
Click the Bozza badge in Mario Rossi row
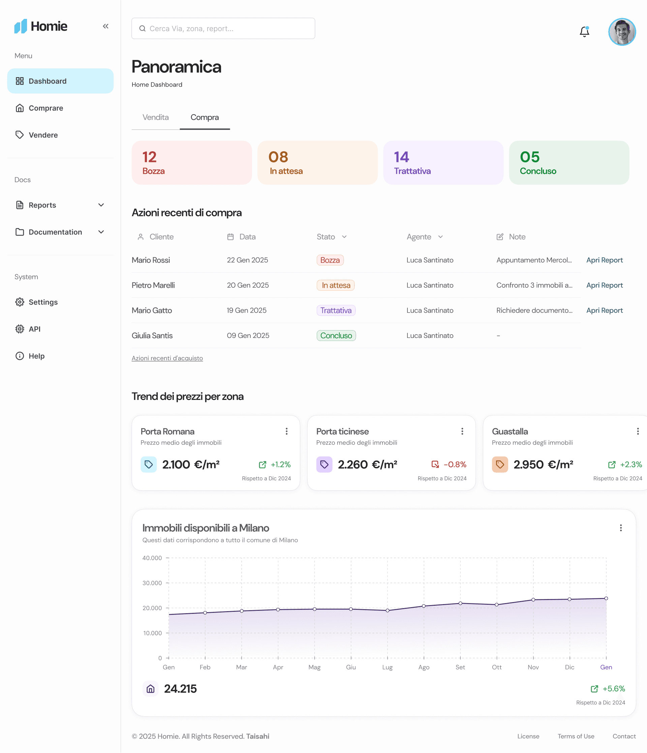(x=330, y=260)
